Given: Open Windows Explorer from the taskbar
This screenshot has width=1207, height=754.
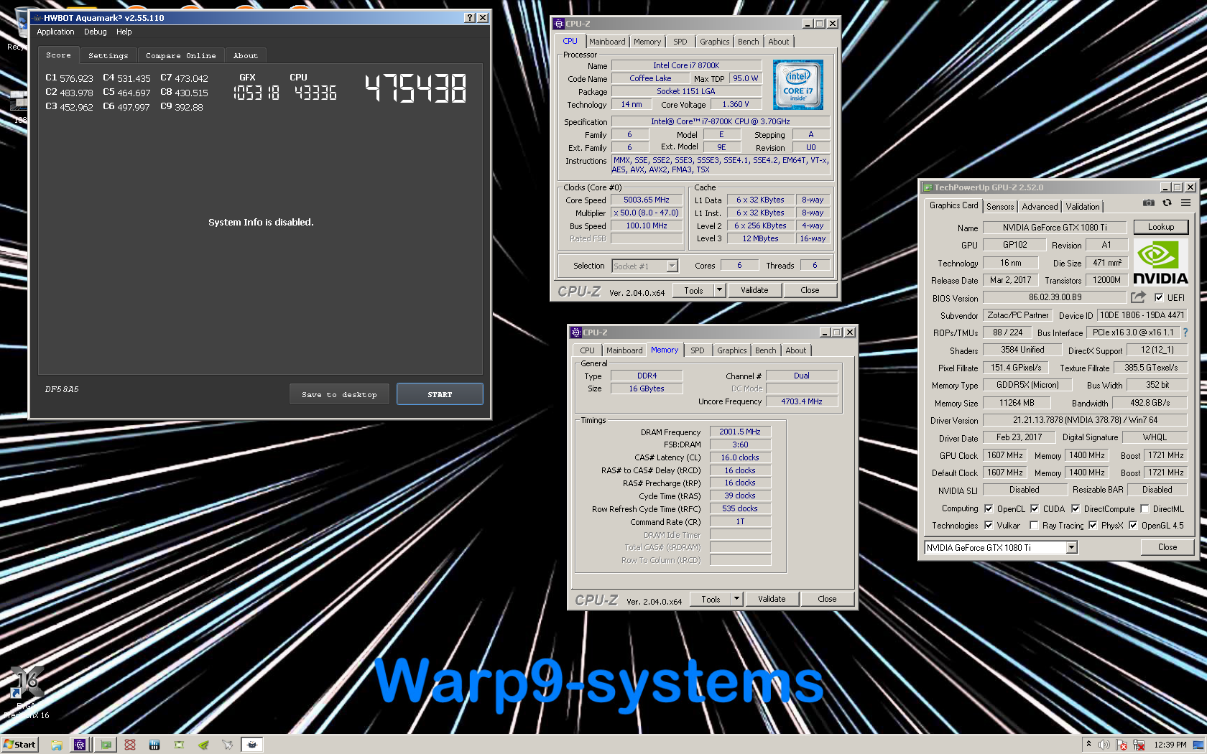Looking at the screenshot, I should (56, 745).
